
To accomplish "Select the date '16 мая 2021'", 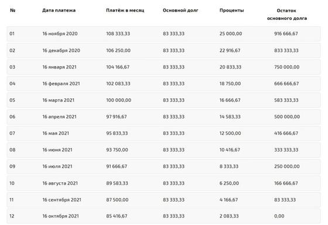I will (56, 133).
